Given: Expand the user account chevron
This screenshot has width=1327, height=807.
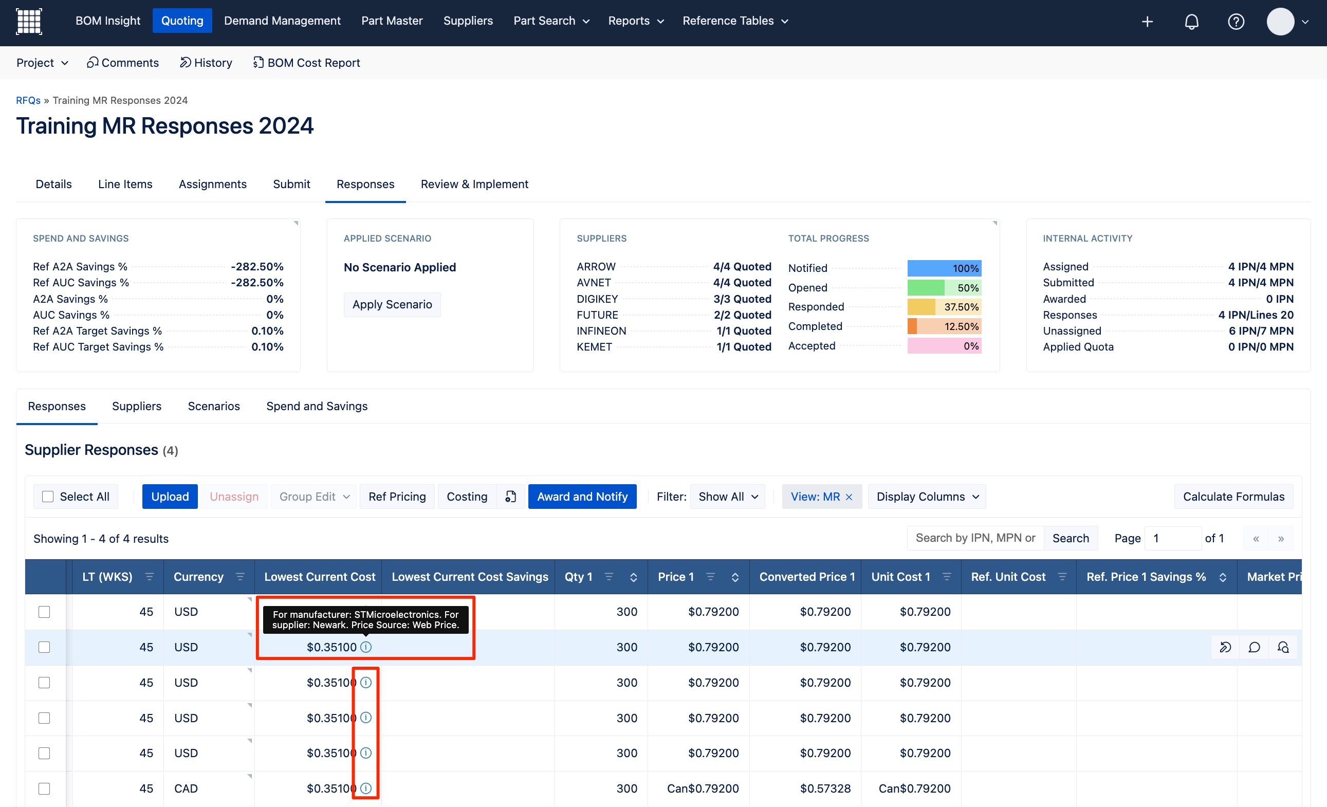Looking at the screenshot, I should (x=1305, y=22).
